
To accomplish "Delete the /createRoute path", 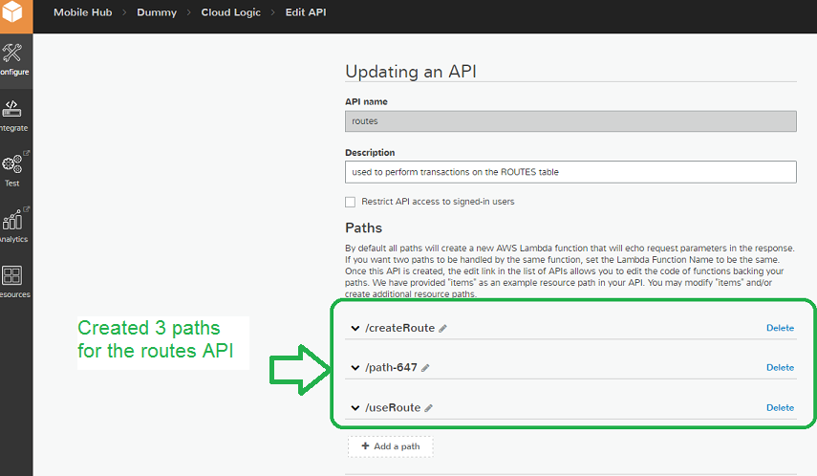I will tap(780, 328).
